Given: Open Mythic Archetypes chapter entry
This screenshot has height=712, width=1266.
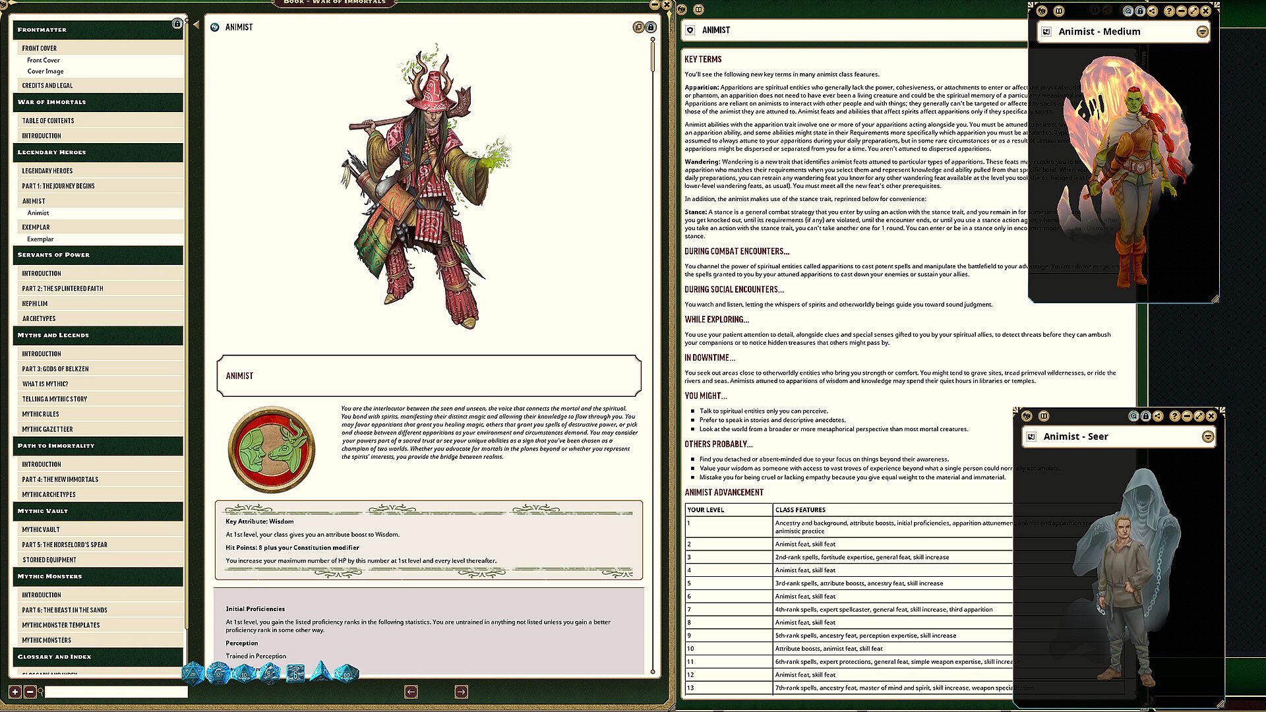Looking at the screenshot, I should (x=49, y=494).
